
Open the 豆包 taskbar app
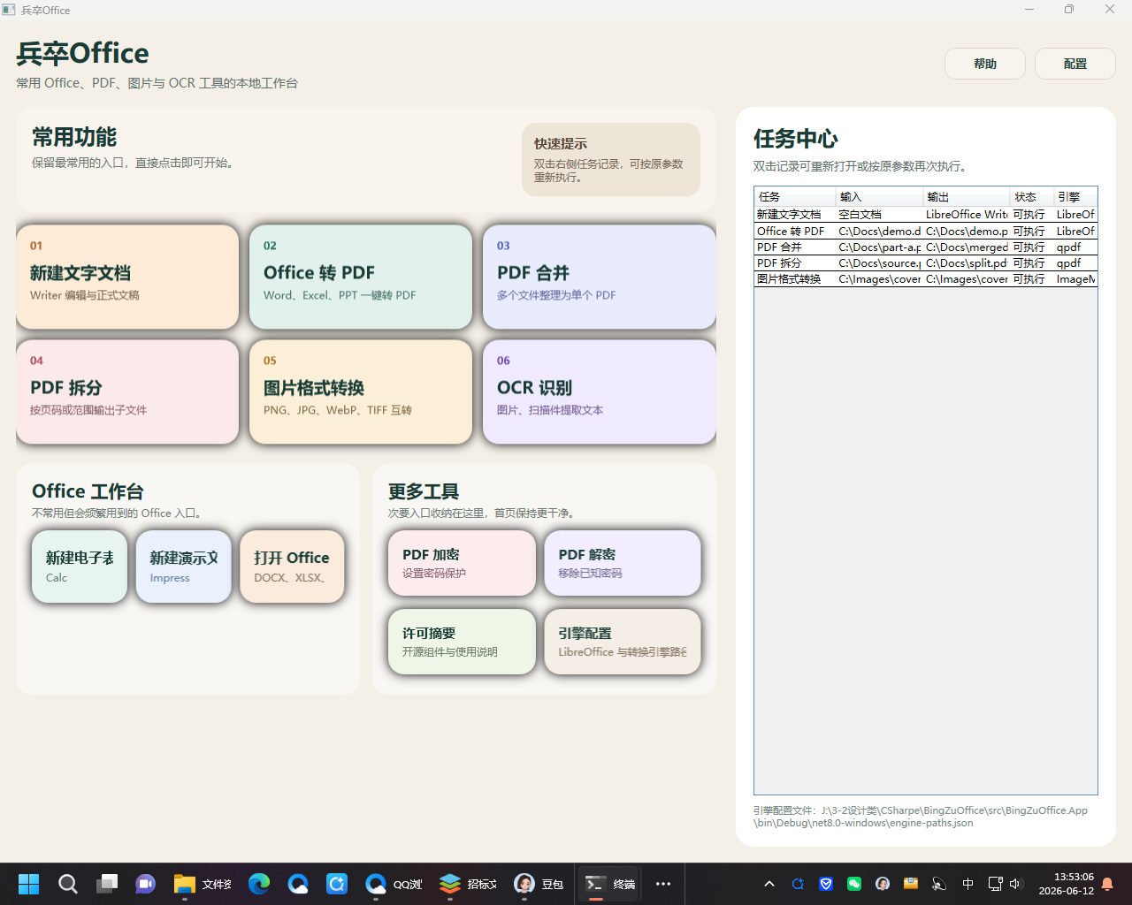tap(539, 884)
